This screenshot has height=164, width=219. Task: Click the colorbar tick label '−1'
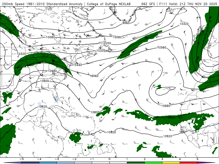click(x=92, y=159)
